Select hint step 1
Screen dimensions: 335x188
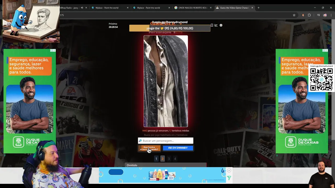[156, 158]
